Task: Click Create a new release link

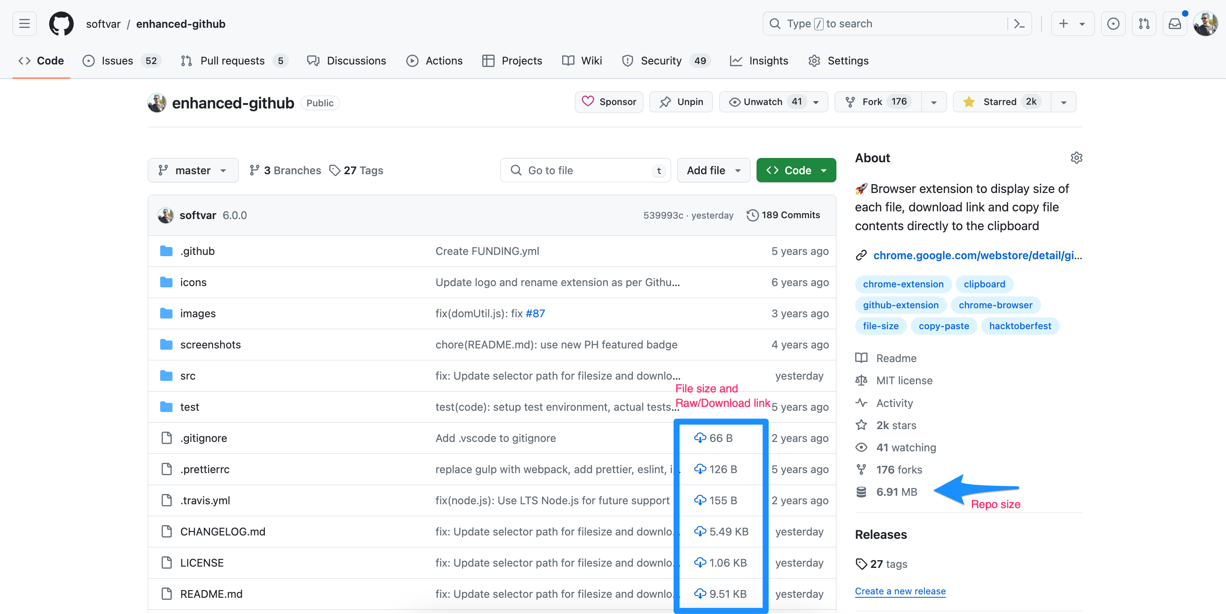Action: [900, 591]
